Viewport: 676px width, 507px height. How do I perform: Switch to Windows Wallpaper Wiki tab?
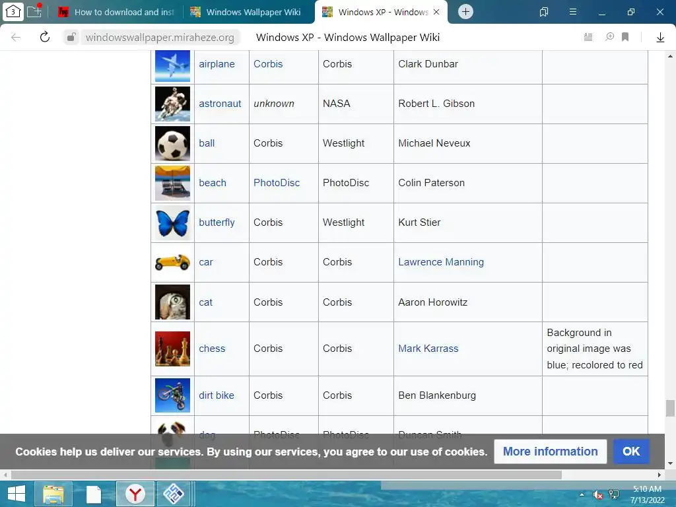pyautogui.click(x=246, y=12)
